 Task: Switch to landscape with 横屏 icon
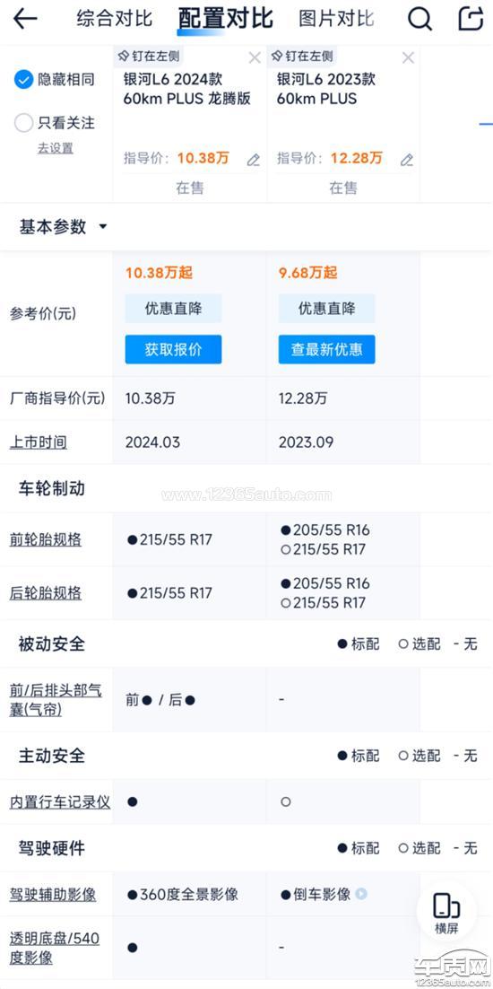click(x=445, y=913)
